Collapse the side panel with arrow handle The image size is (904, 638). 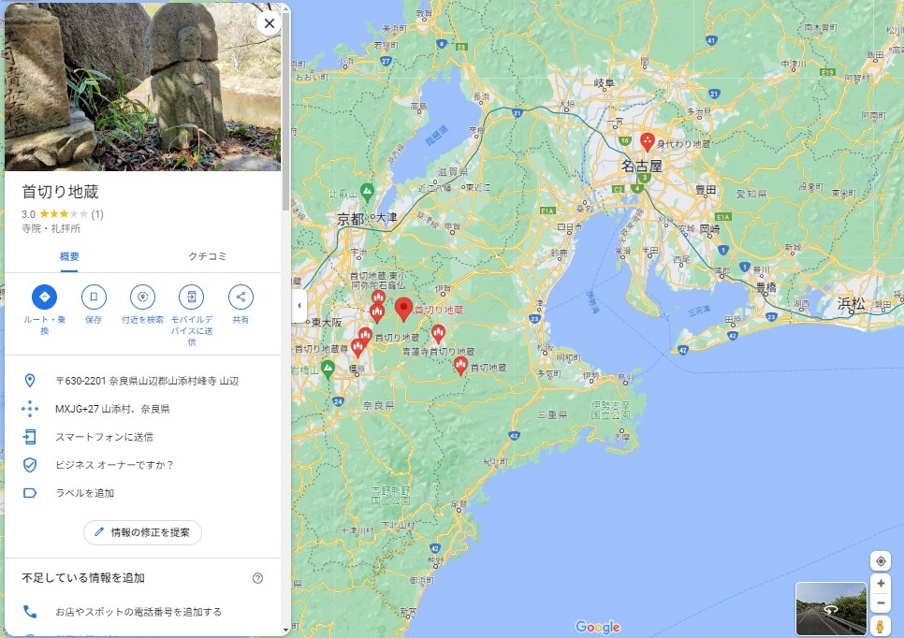coord(299,306)
